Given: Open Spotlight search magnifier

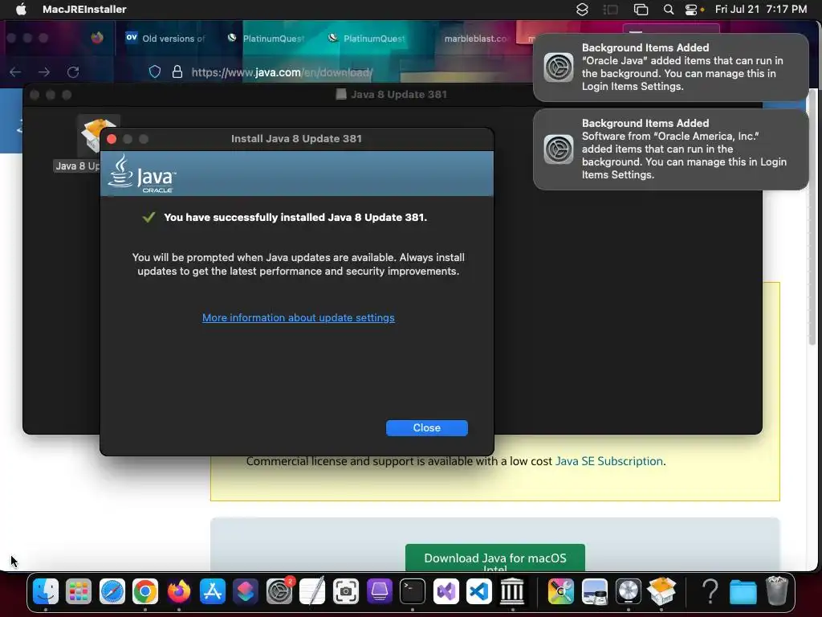Looking at the screenshot, I should pyautogui.click(x=669, y=9).
